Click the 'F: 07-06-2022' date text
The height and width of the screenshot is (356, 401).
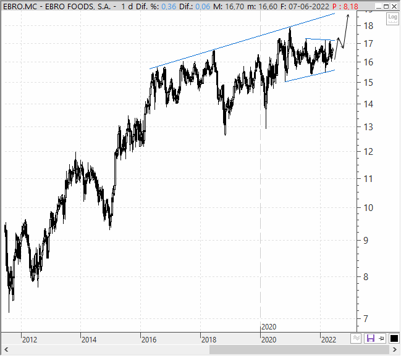305,6
